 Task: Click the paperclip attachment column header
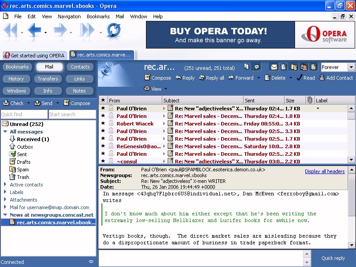[x=310, y=100]
